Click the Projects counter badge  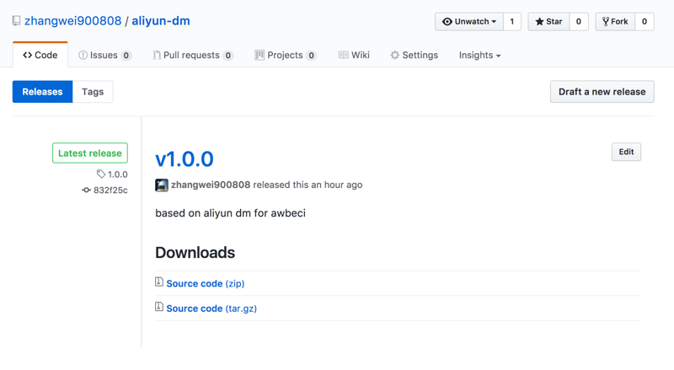point(311,56)
